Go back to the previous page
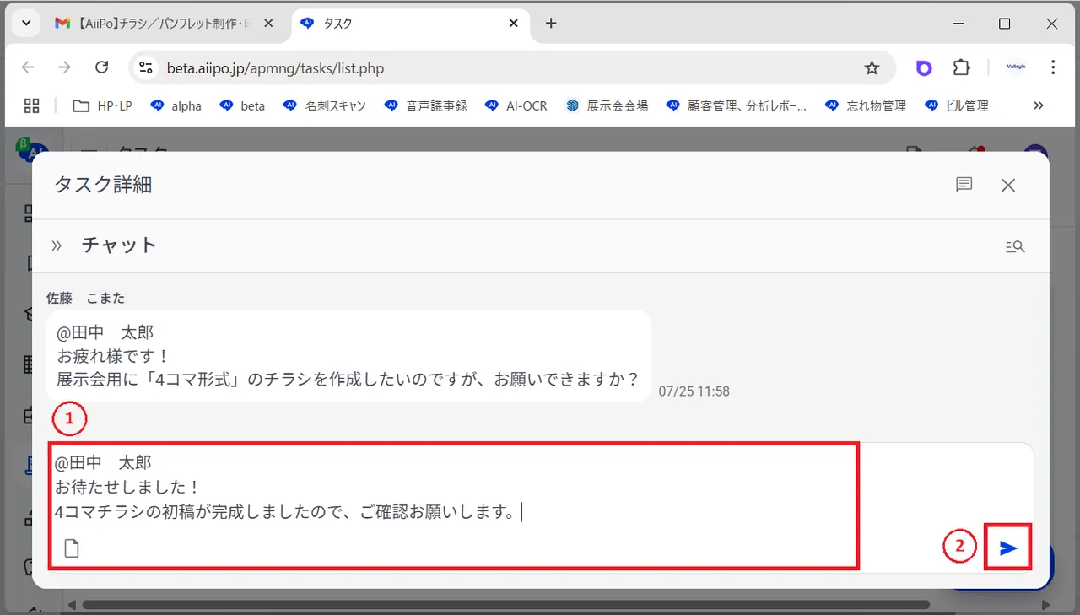The image size is (1080, 615). click(28, 67)
